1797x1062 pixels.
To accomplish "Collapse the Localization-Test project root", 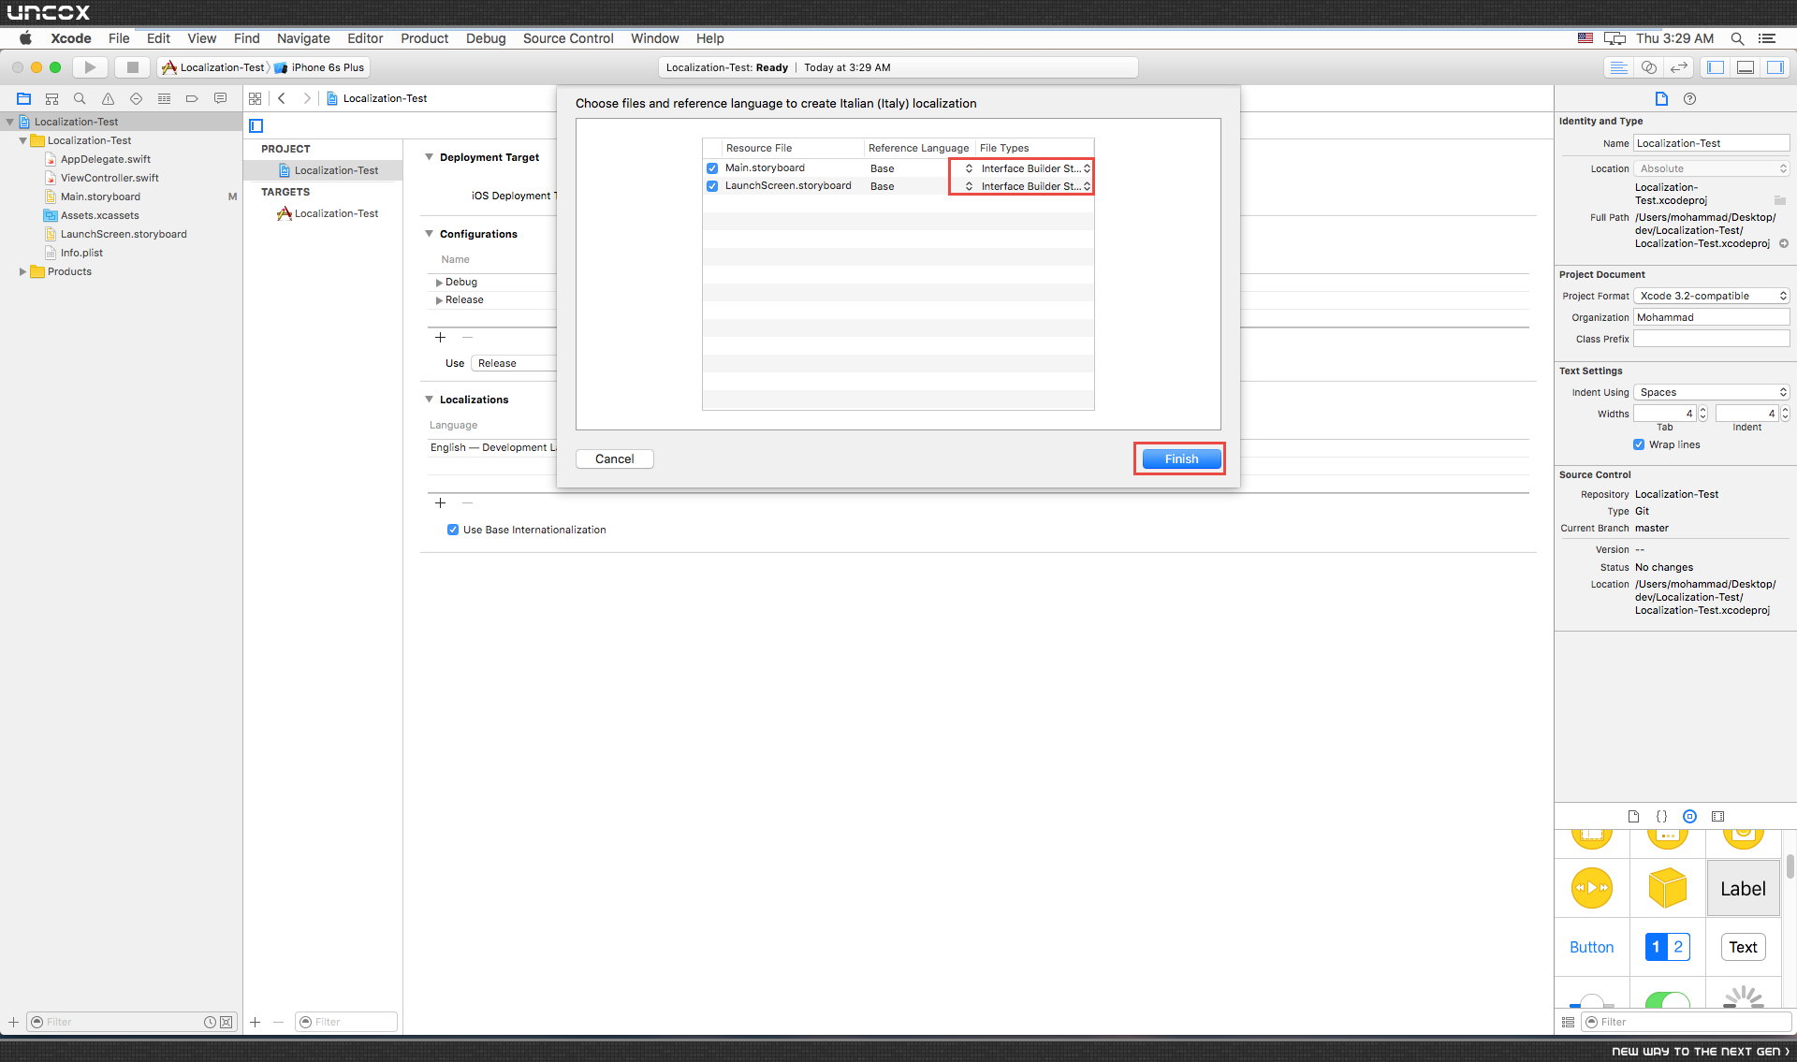I will tap(10, 122).
